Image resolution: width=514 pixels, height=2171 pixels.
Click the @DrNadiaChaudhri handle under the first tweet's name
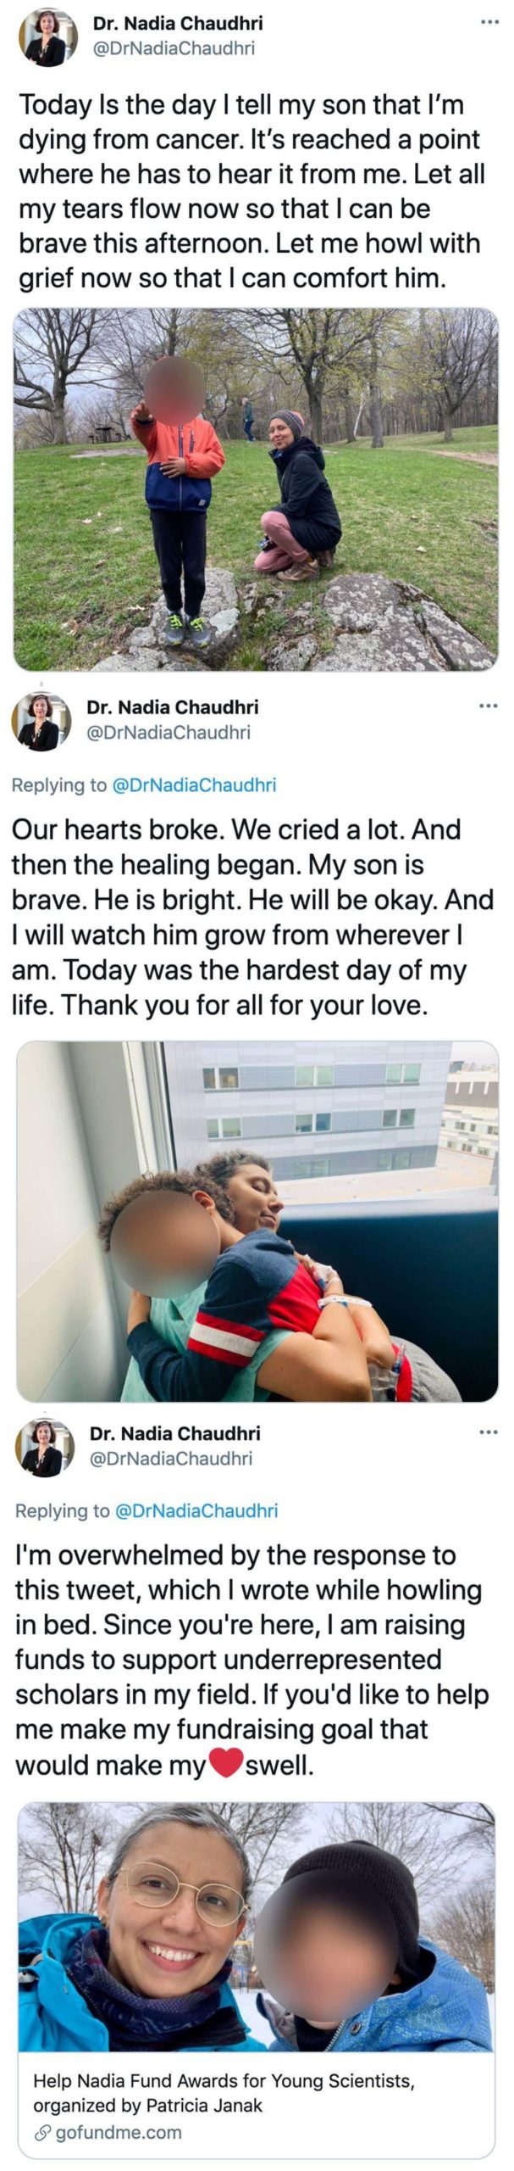click(x=172, y=49)
